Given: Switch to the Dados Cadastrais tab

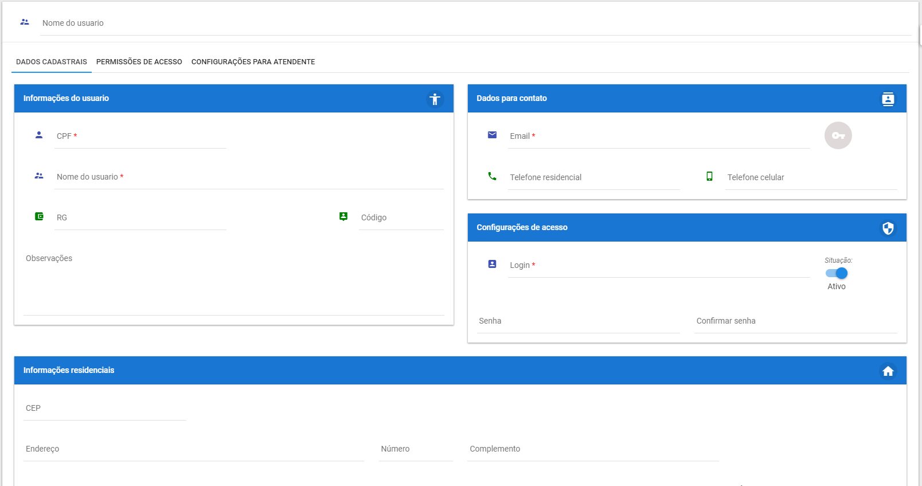Looking at the screenshot, I should (52, 62).
